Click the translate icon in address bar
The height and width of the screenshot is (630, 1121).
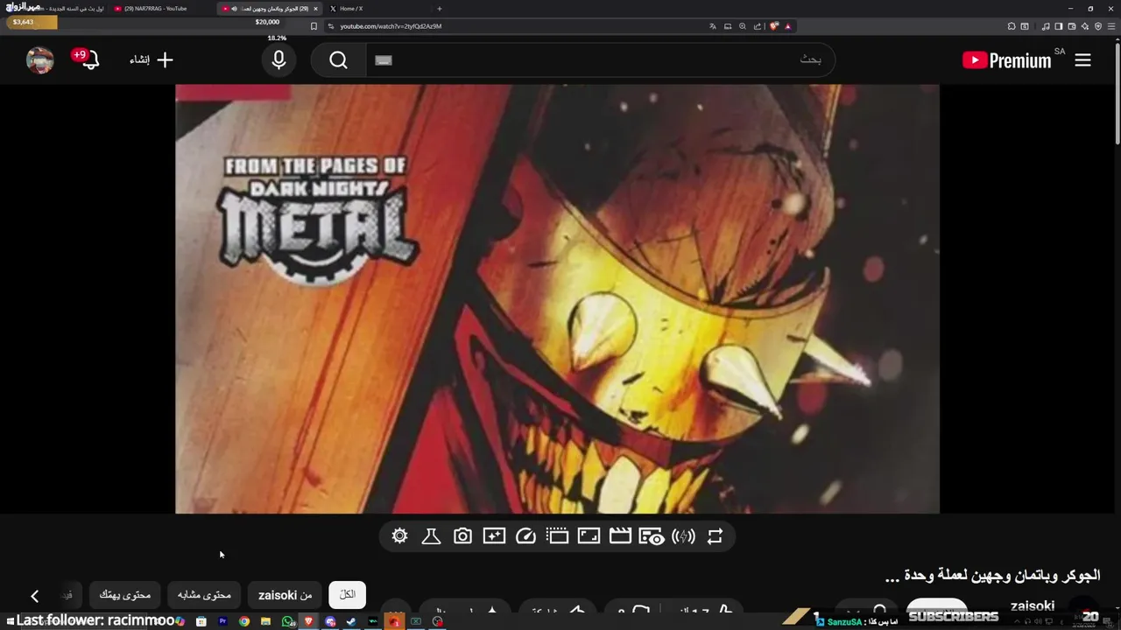[x=713, y=26]
